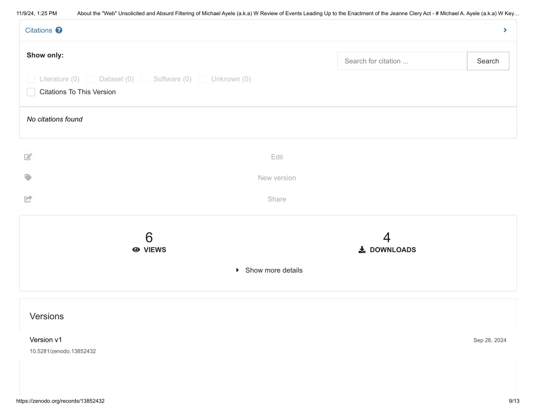The image size is (536, 414).
Task: Focus the Search for citation field
Action: pos(402,61)
